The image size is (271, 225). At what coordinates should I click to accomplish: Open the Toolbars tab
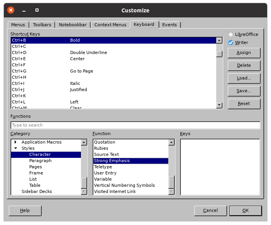click(x=42, y=25)
